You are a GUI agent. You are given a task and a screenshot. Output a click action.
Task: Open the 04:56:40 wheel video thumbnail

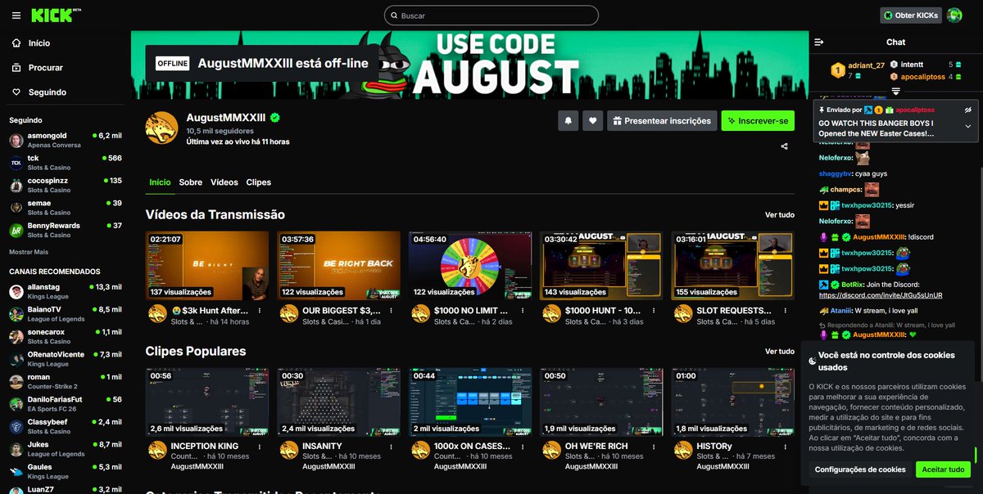tap(470, 265)
